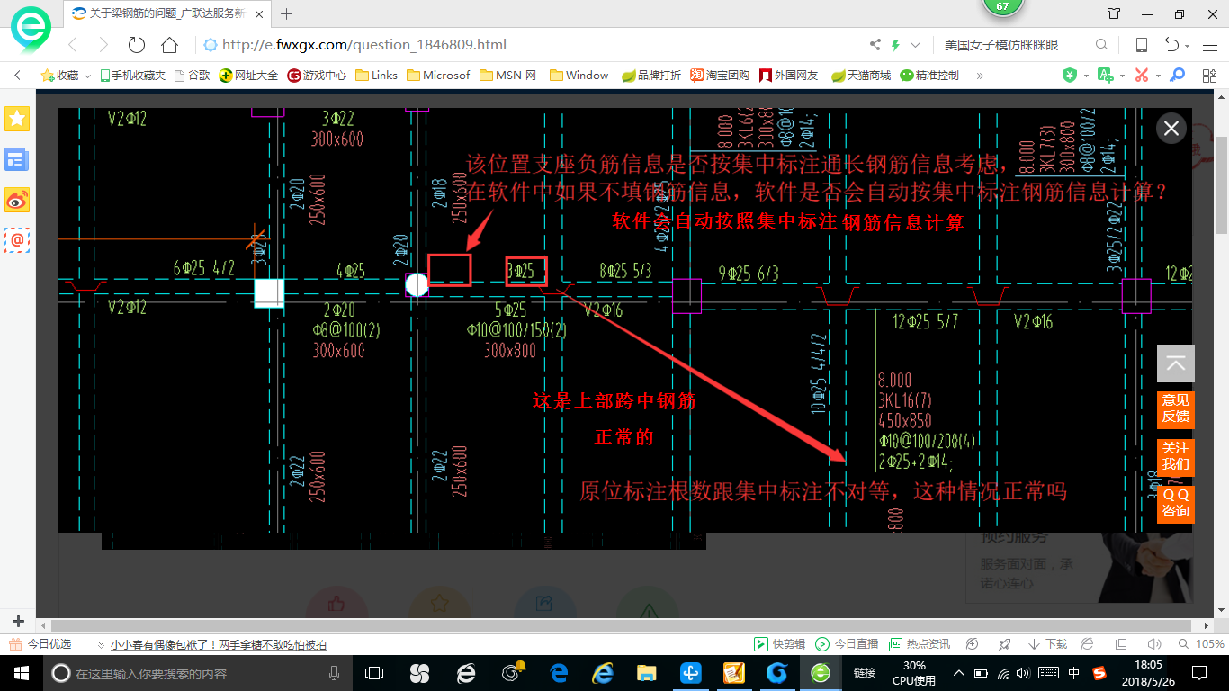
Task: Open the 品牌打折 bookmark
Action: point(651,76)
